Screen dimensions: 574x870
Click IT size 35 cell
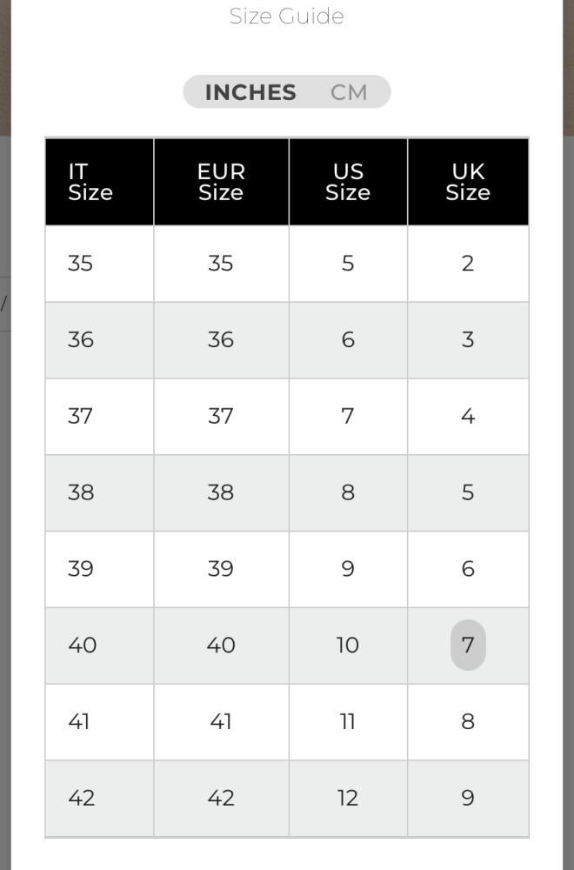pos(99,264)
